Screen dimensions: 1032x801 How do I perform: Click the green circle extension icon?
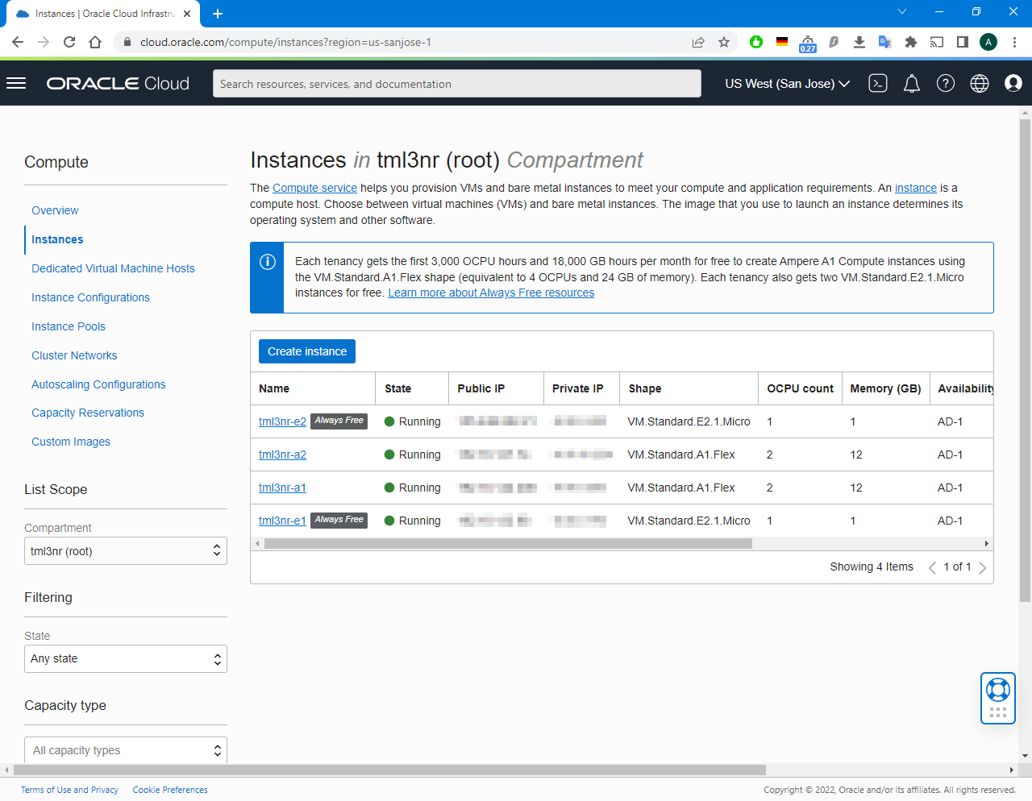pyautogui.click(x=756, y=42)
